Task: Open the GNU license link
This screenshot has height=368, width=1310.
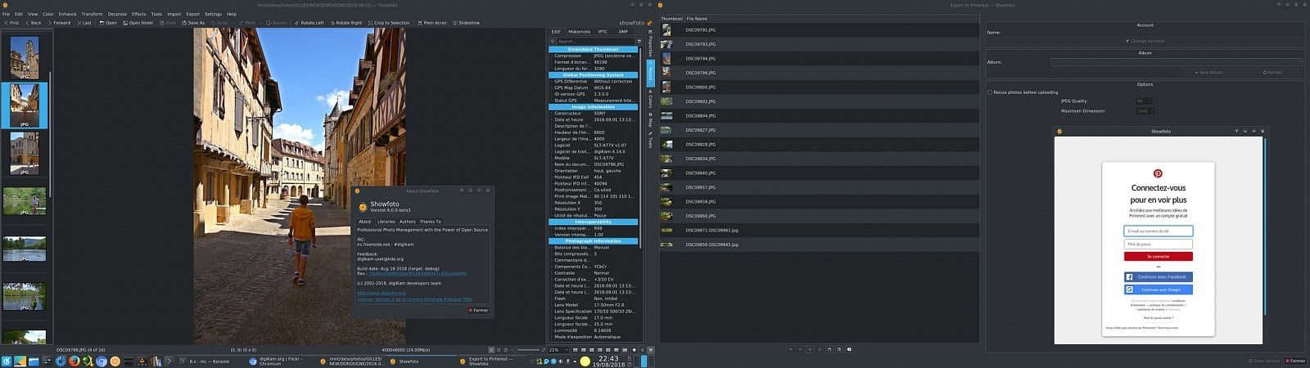Action: [414, 299]
